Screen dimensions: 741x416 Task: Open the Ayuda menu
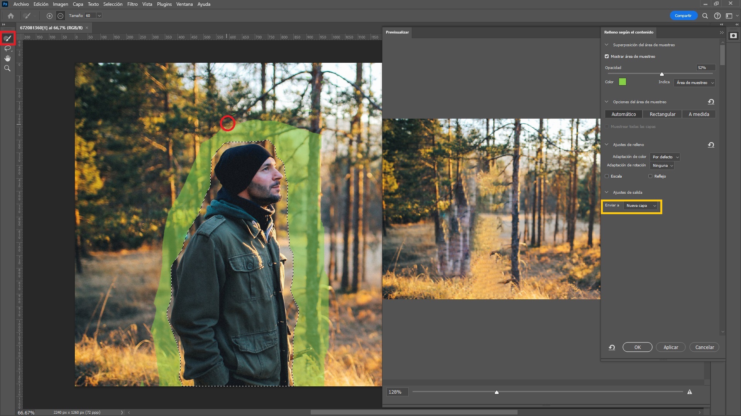(x=204, y=4)
